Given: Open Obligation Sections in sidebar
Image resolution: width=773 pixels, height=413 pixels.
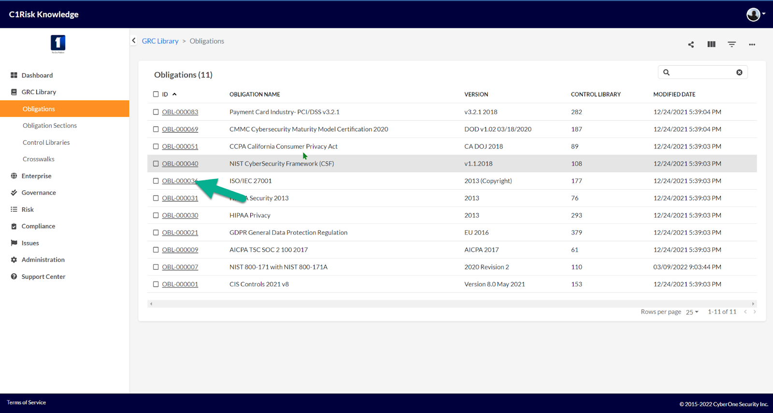Looking at the screenshot, I should (49, 125).
